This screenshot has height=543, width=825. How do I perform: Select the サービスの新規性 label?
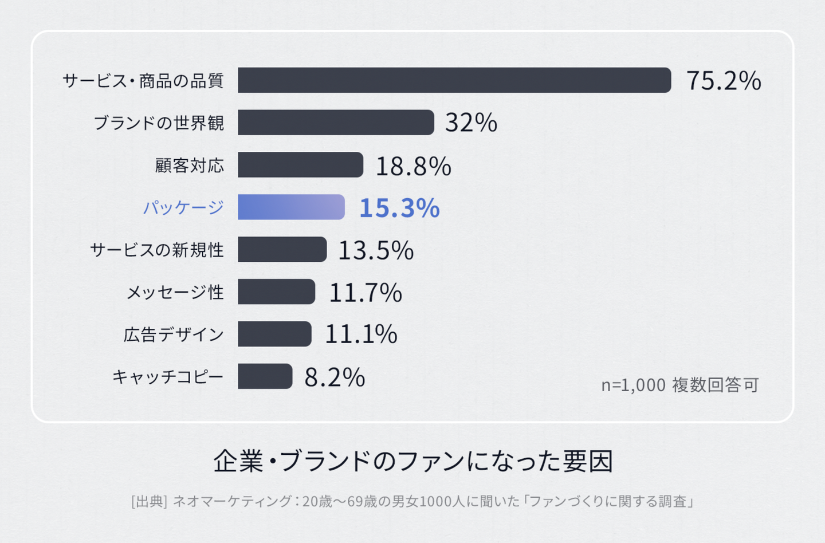pos(156,250)
